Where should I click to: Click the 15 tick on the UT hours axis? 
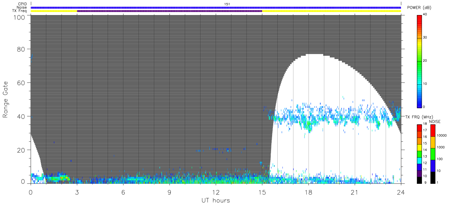[262, 192]
